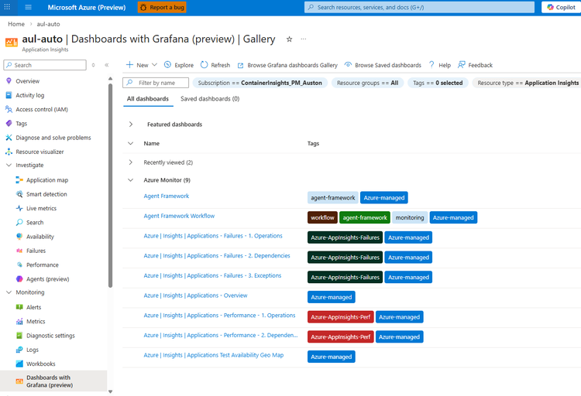This screenshot has width=581, height=396.
Task: Click Browse Grafana dashboards Gallery
Action: [x=287, y=65]
